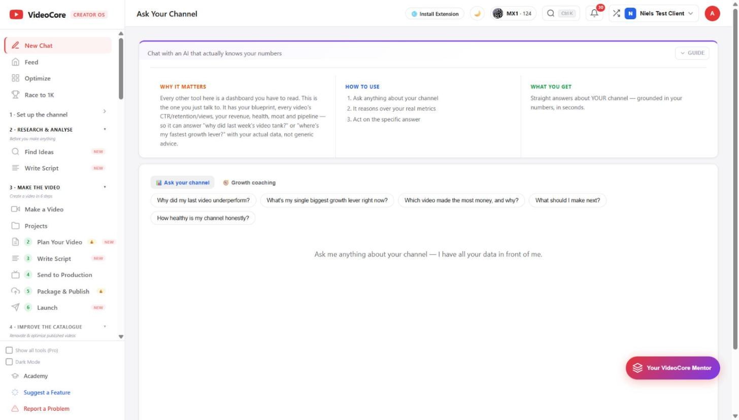739x420 pixels.
Task: Click the shuffle switch-client icon
Action: pos(616,14)
